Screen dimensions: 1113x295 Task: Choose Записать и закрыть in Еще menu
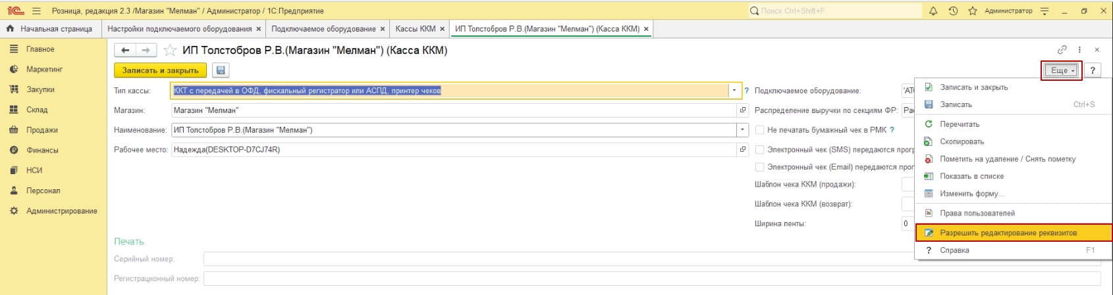point(1013,87)
